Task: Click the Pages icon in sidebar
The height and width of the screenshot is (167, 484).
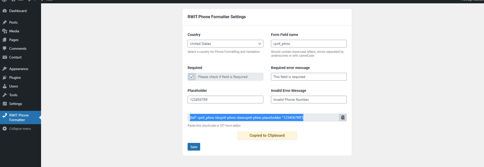Action: pyautogui.click(x=5, y=40)
